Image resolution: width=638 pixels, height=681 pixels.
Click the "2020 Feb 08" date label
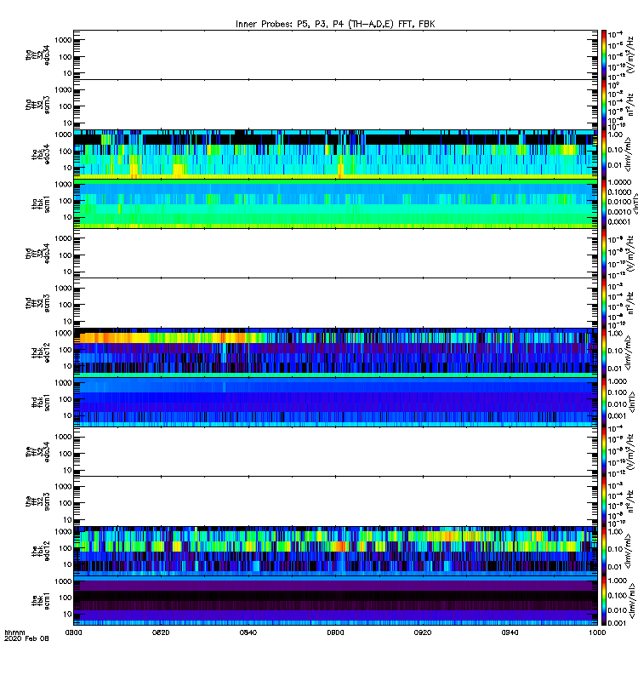coord(26,638)
